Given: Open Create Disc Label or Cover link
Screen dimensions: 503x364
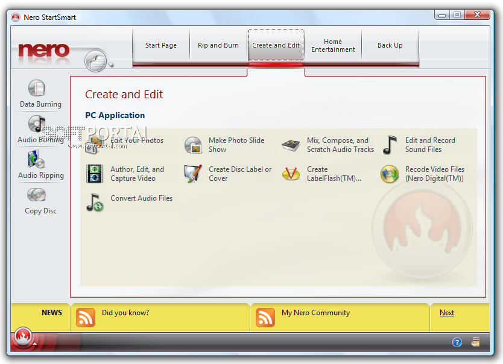Looking at the screenshot, I should point(240,174).
